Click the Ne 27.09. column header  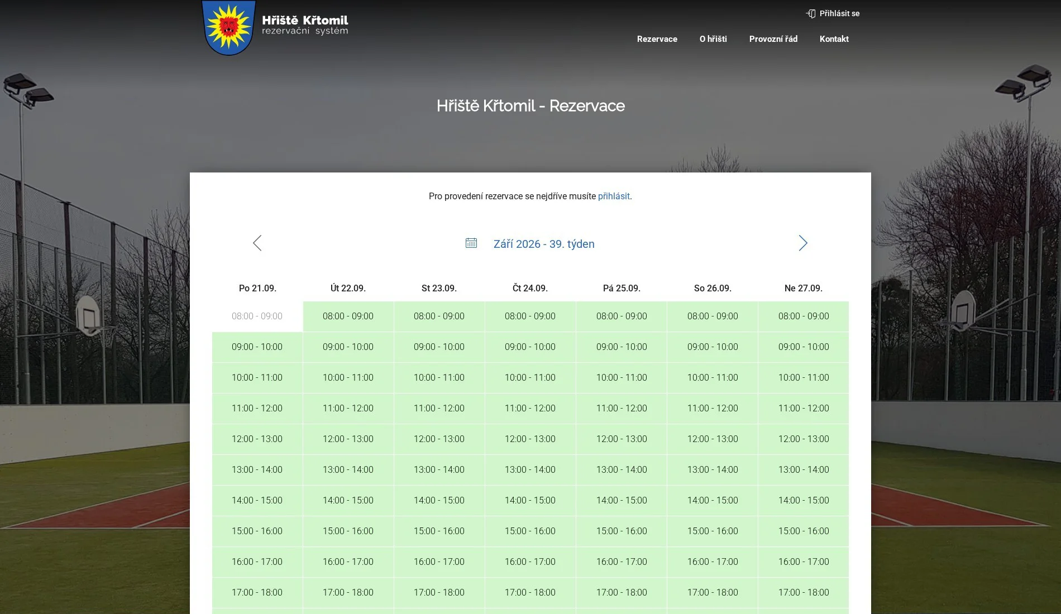point(804,289)
